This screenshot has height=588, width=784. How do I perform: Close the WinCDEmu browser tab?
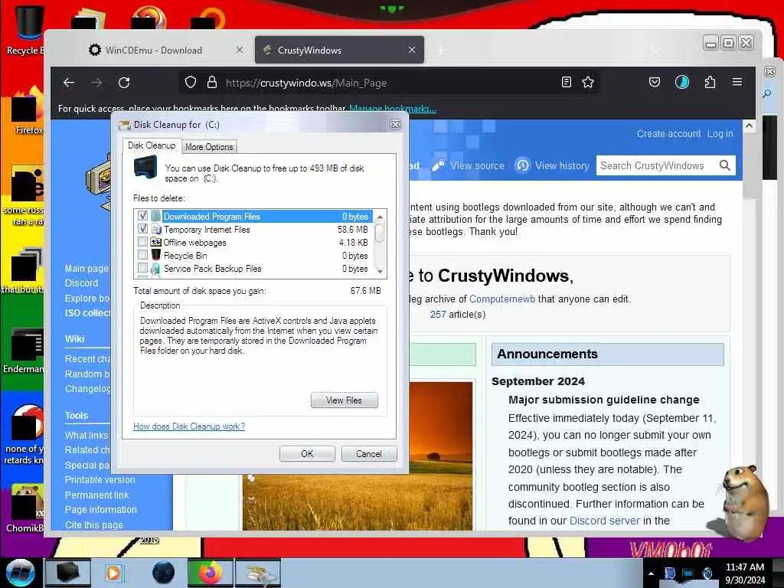(x=240, y=50)
